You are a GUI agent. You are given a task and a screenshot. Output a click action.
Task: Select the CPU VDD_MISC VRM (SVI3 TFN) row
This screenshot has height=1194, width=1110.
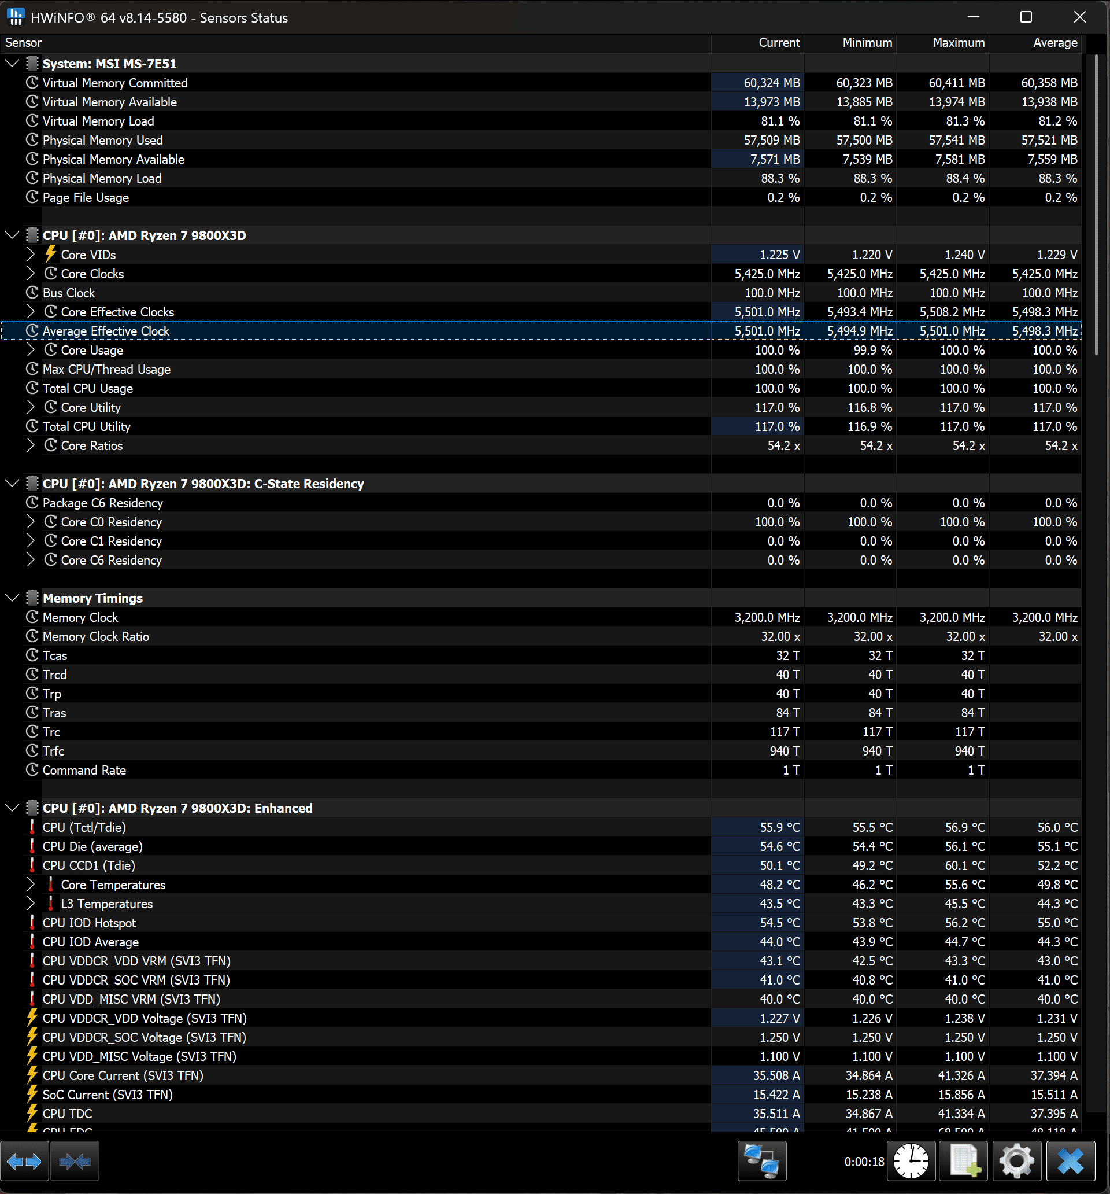tap(541, 999)
